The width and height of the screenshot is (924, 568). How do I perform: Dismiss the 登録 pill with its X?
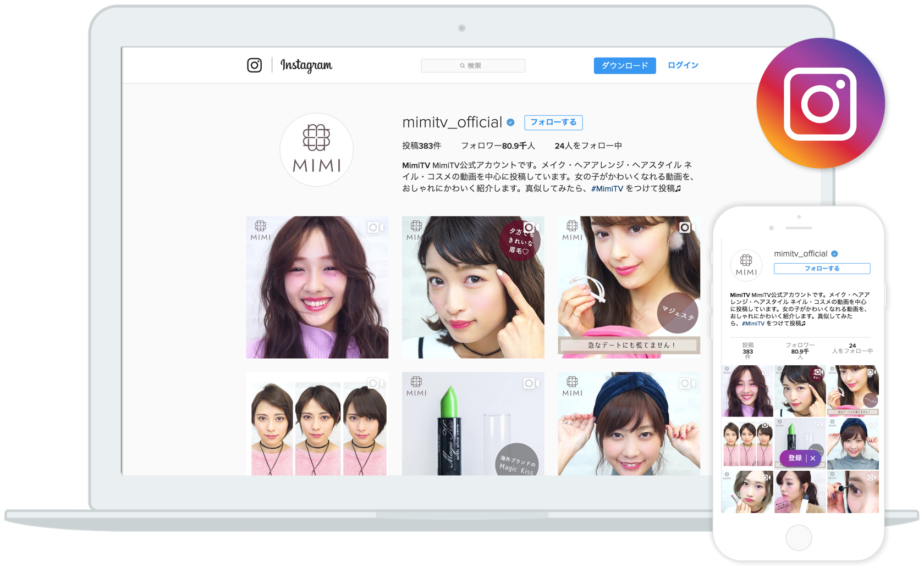(x=813, y=458)
